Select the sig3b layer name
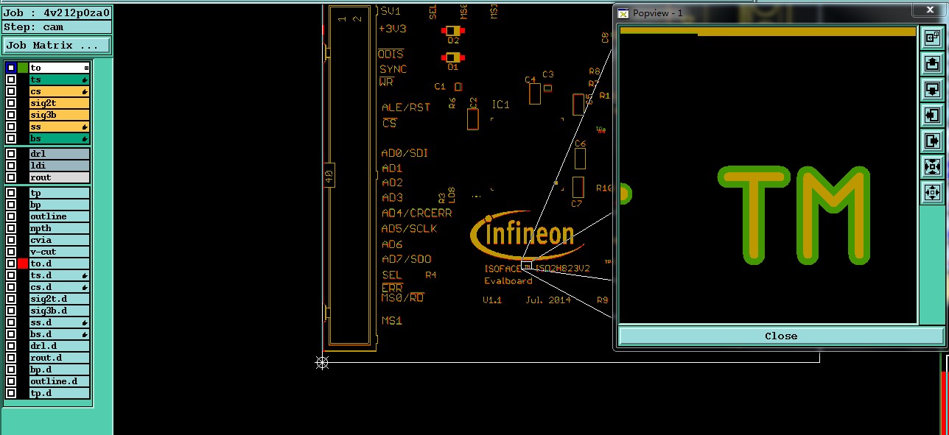 (59, 115)
